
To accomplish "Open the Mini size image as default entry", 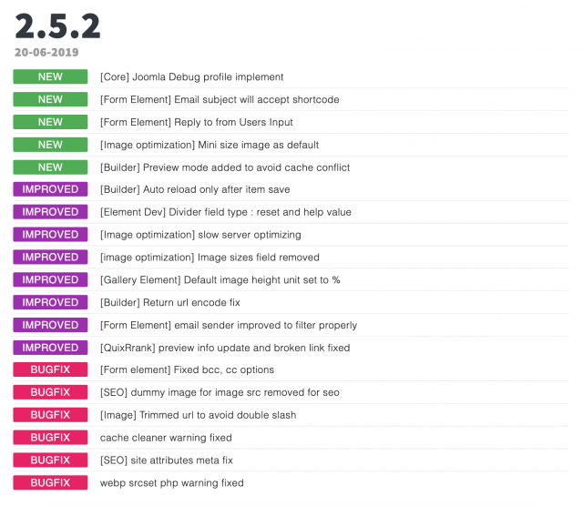I will [210, 145].
